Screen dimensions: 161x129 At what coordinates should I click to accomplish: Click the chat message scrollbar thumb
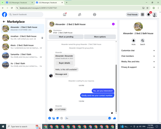[x=116, y=88]
